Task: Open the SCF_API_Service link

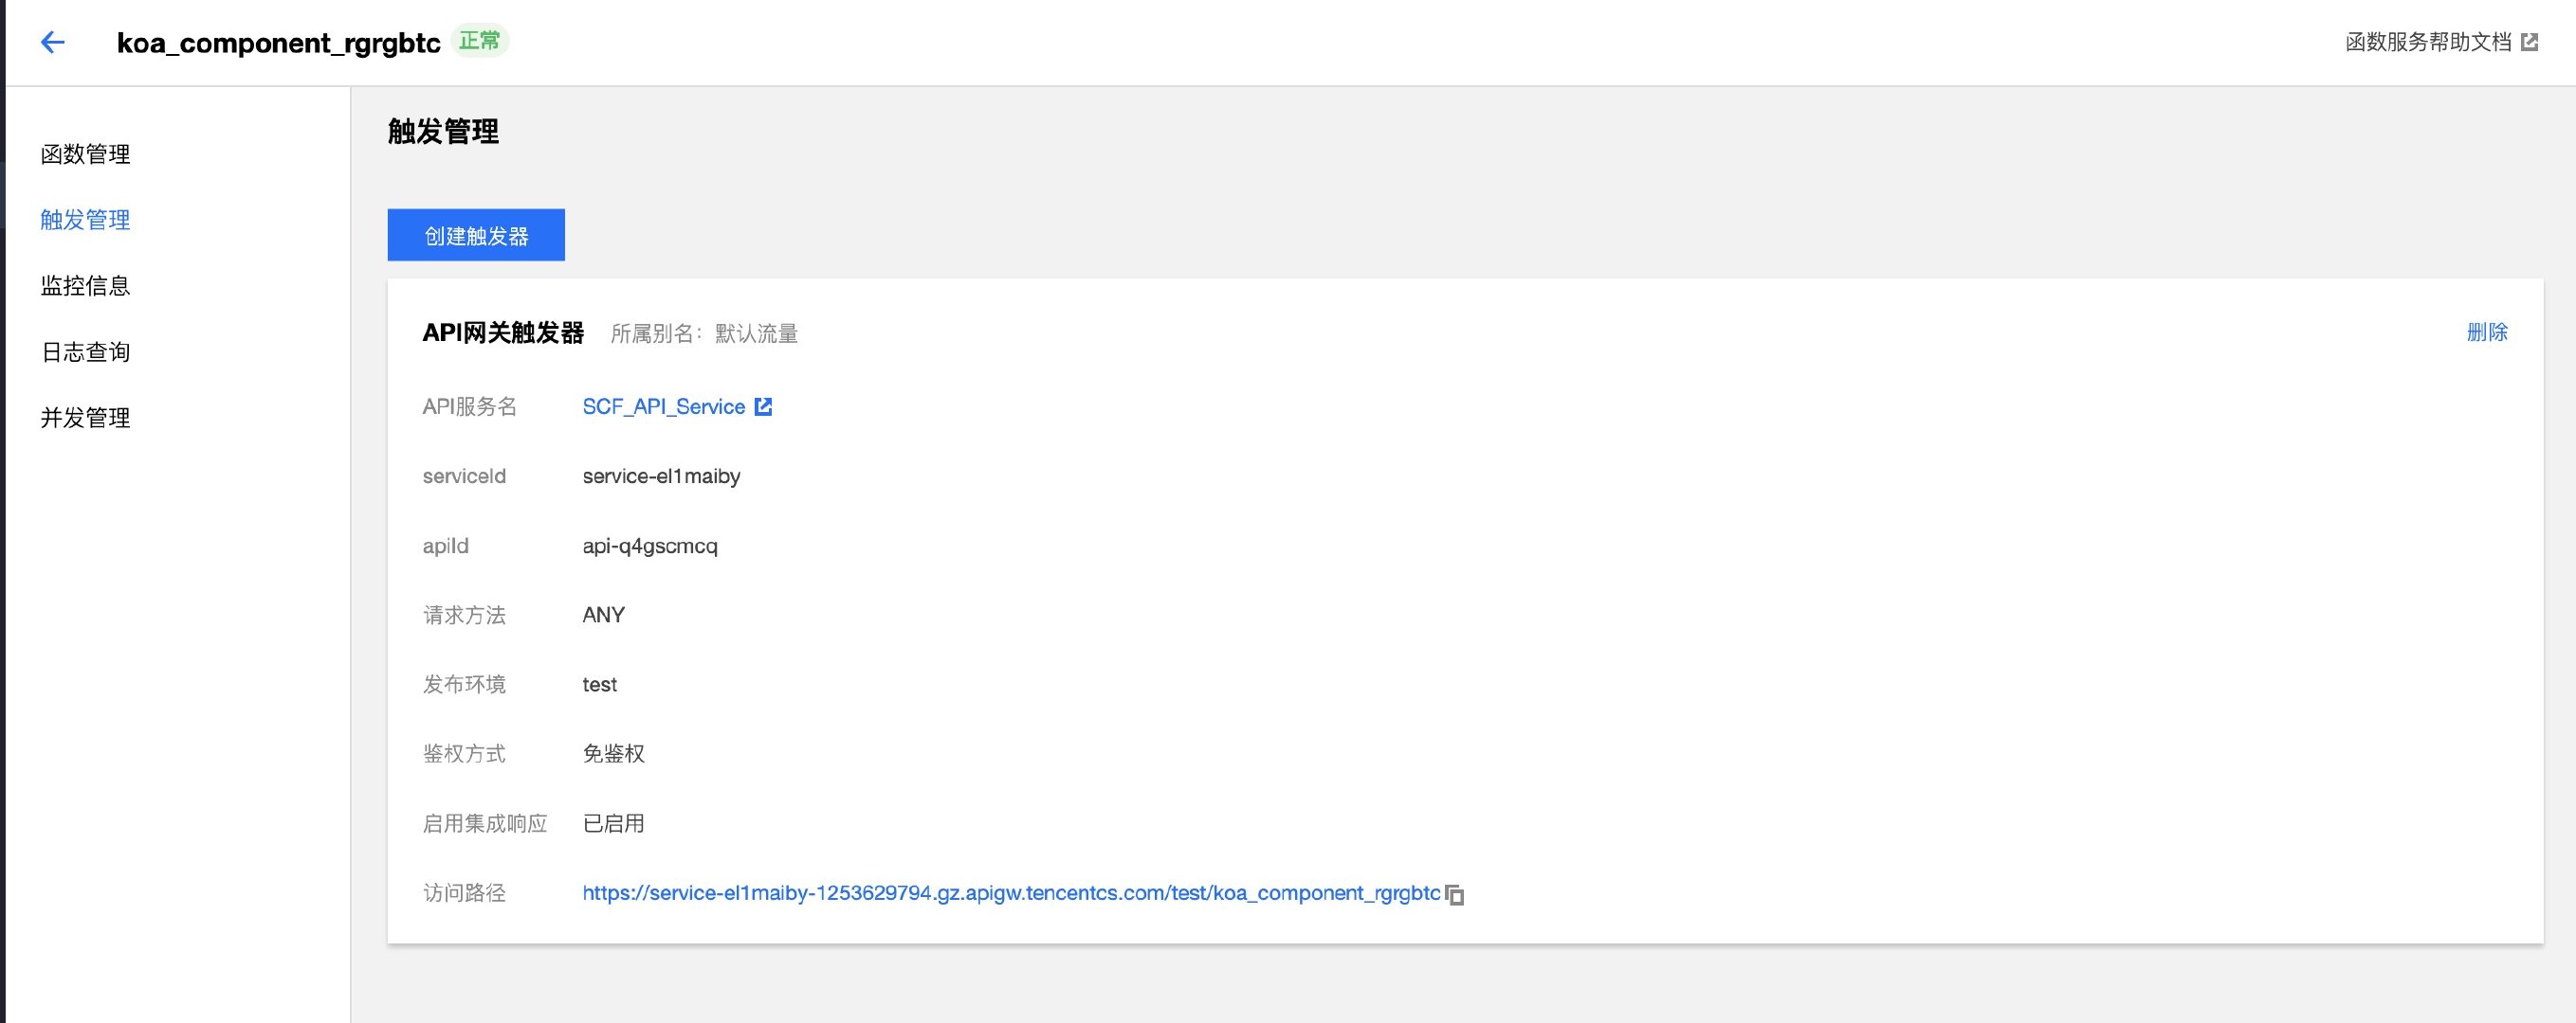Action: click(664, 406)
